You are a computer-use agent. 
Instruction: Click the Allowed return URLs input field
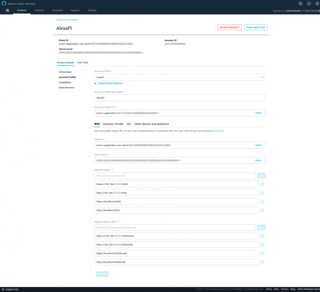[x=175, y=227]
